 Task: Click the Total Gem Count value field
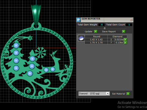tap(129, 25)
